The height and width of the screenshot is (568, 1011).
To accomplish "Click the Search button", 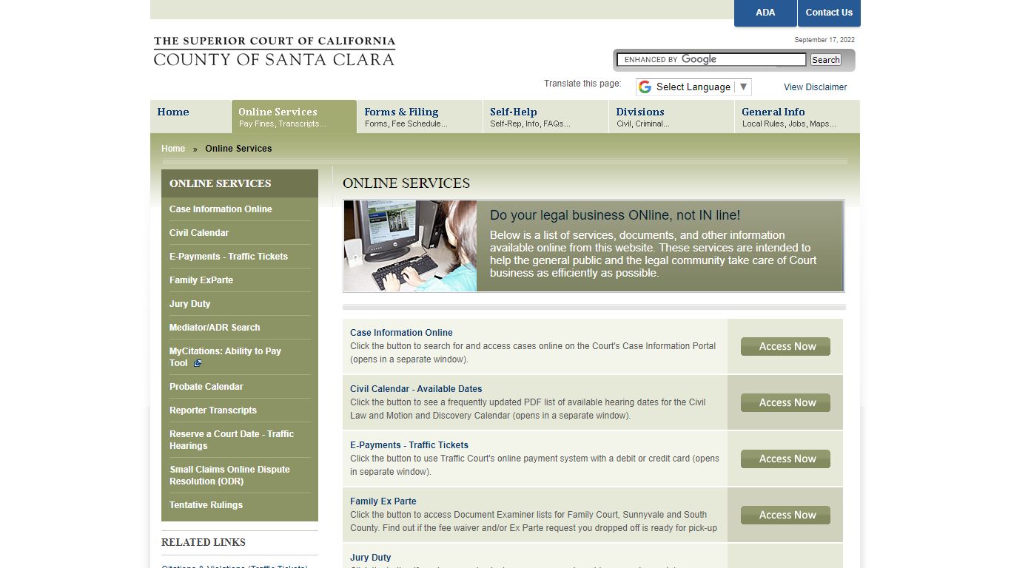I will (825, 60).
